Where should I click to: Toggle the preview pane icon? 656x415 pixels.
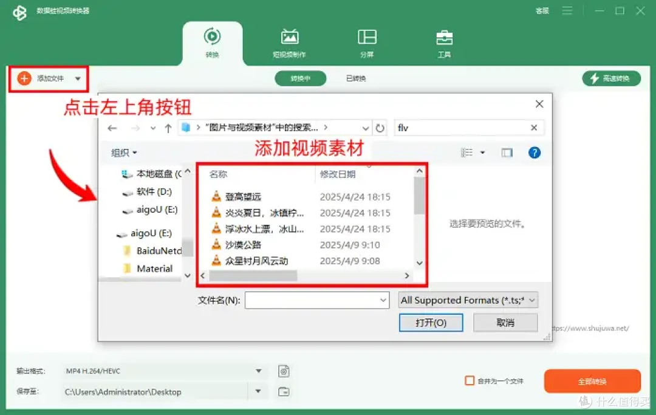(507, 153)
